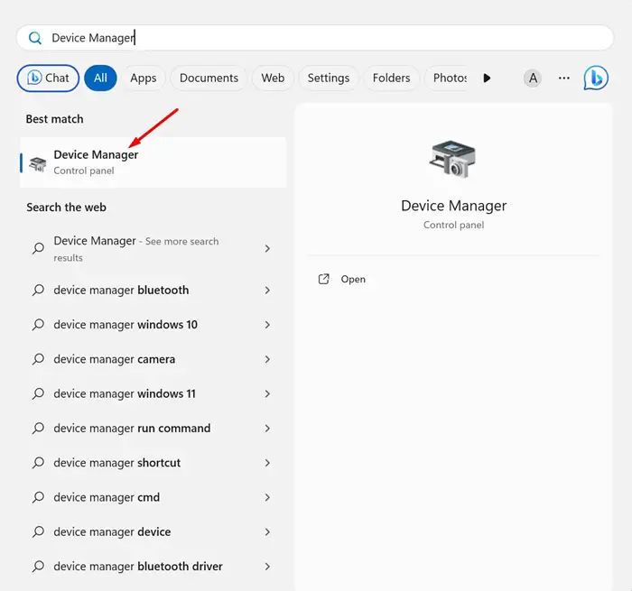The height and width of the screenshot is (591, 632).
Task: Click the magnifier icon in search box
Action: point(35,38)
